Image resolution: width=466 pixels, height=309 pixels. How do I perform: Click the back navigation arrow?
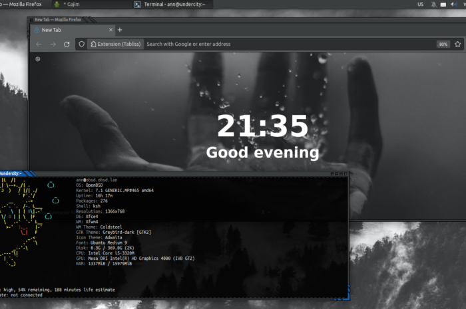39,45
